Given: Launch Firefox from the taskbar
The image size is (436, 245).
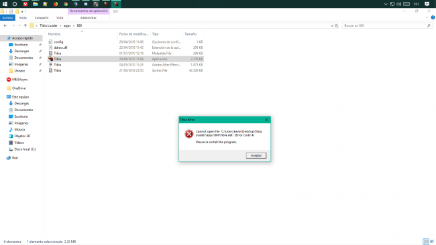Looking at the screenshot, I should point(56,4).
